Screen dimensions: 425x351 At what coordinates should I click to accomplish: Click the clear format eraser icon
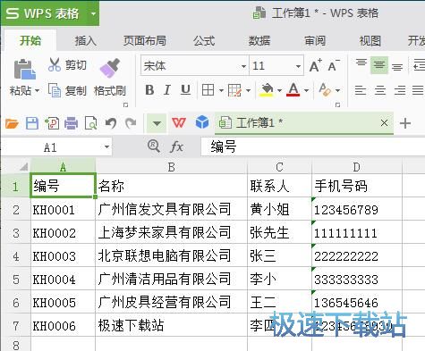pyautogui.click(x=325, y=89)
